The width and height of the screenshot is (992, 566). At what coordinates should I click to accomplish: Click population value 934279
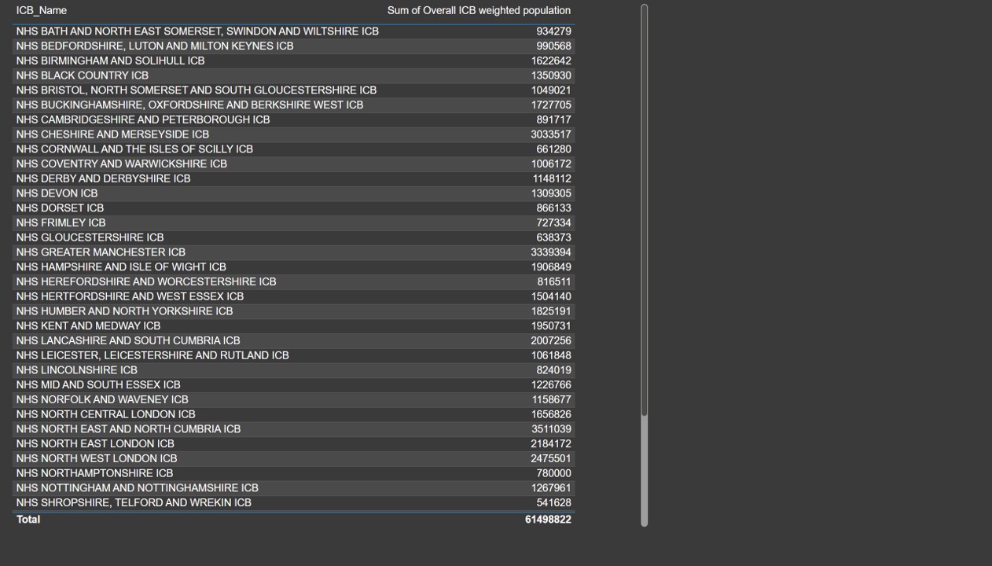(x=553, y=31)
